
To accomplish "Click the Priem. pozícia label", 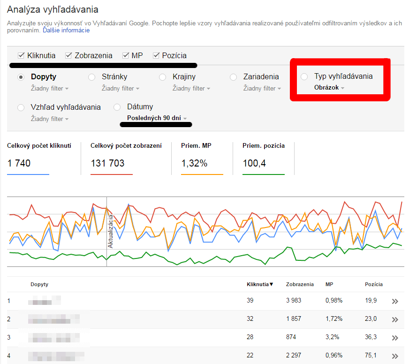I will (x=264, y=145).
